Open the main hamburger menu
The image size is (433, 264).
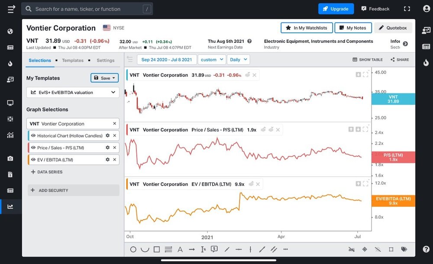point(11,9)
